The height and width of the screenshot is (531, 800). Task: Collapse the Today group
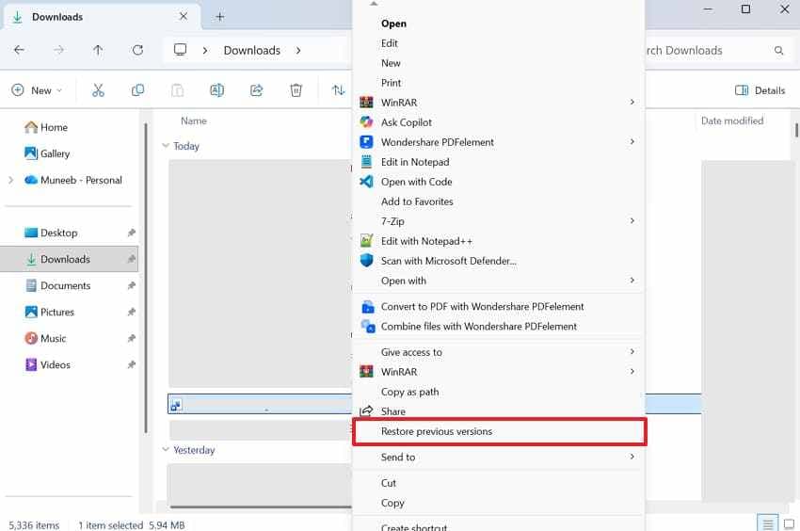166,146
